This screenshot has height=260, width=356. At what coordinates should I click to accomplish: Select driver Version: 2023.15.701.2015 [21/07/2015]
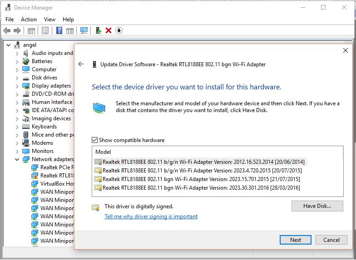[x=197, y=179]
